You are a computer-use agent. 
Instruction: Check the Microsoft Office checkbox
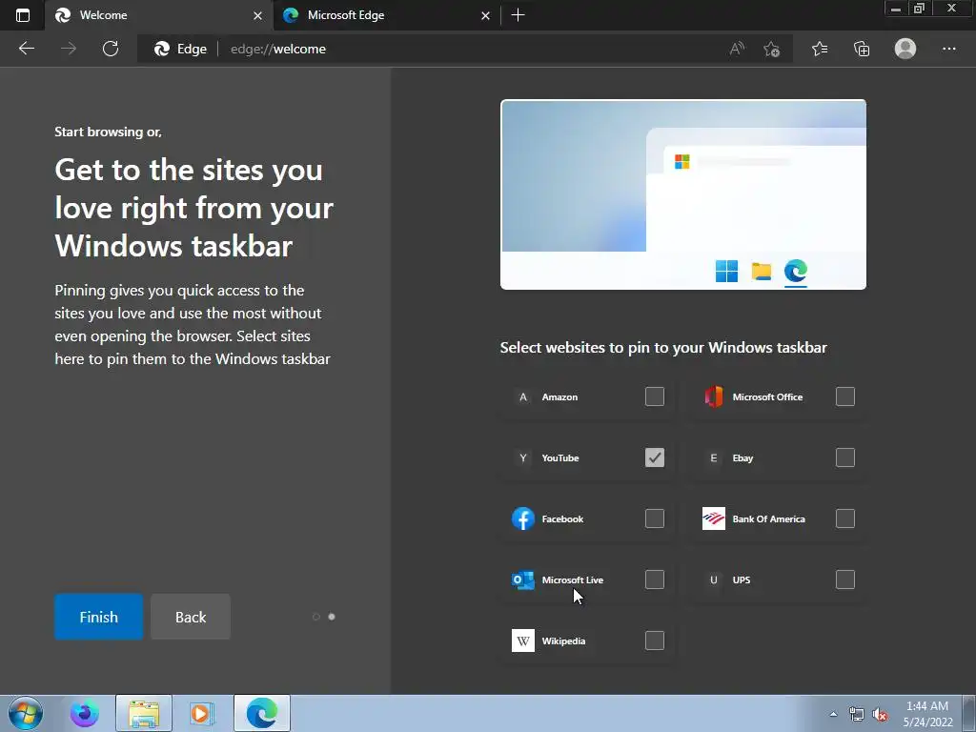(844, 396)
